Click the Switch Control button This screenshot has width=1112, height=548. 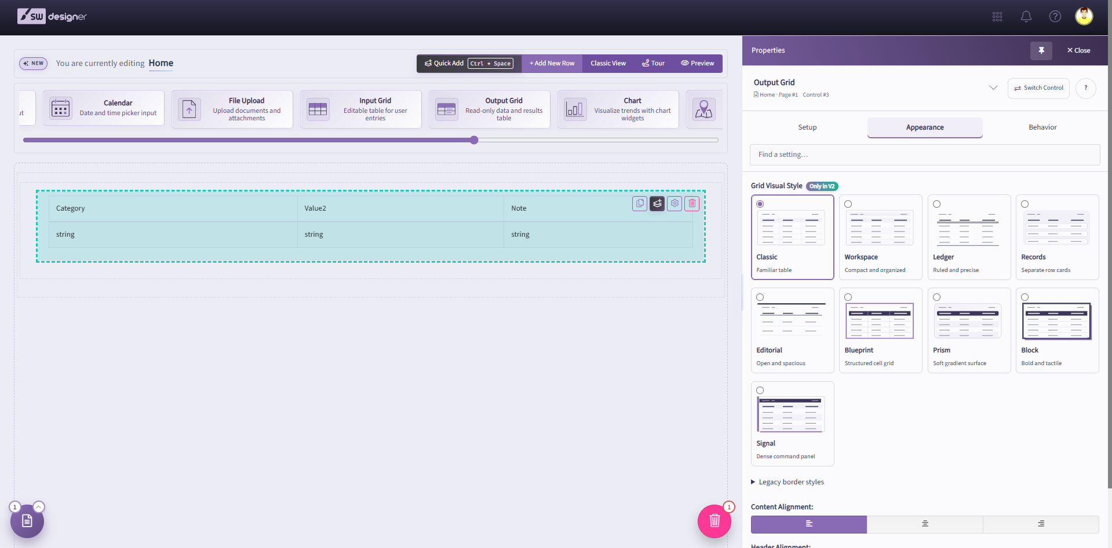click(1038, 88)
